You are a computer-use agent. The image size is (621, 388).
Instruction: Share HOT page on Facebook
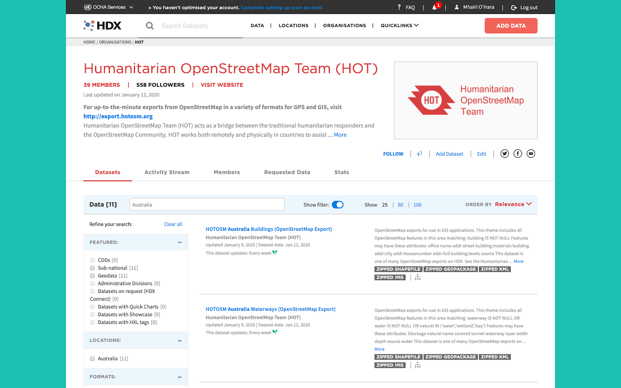[x=517, y=153]
